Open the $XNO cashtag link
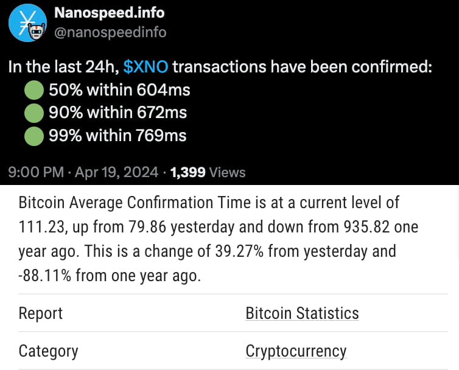459x370 pixels. coord(145,68)
